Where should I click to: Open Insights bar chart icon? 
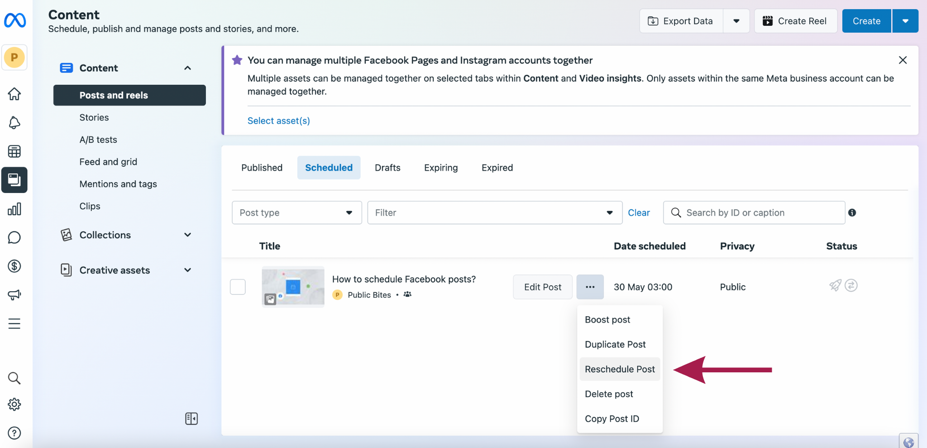[x=14, y=209]
